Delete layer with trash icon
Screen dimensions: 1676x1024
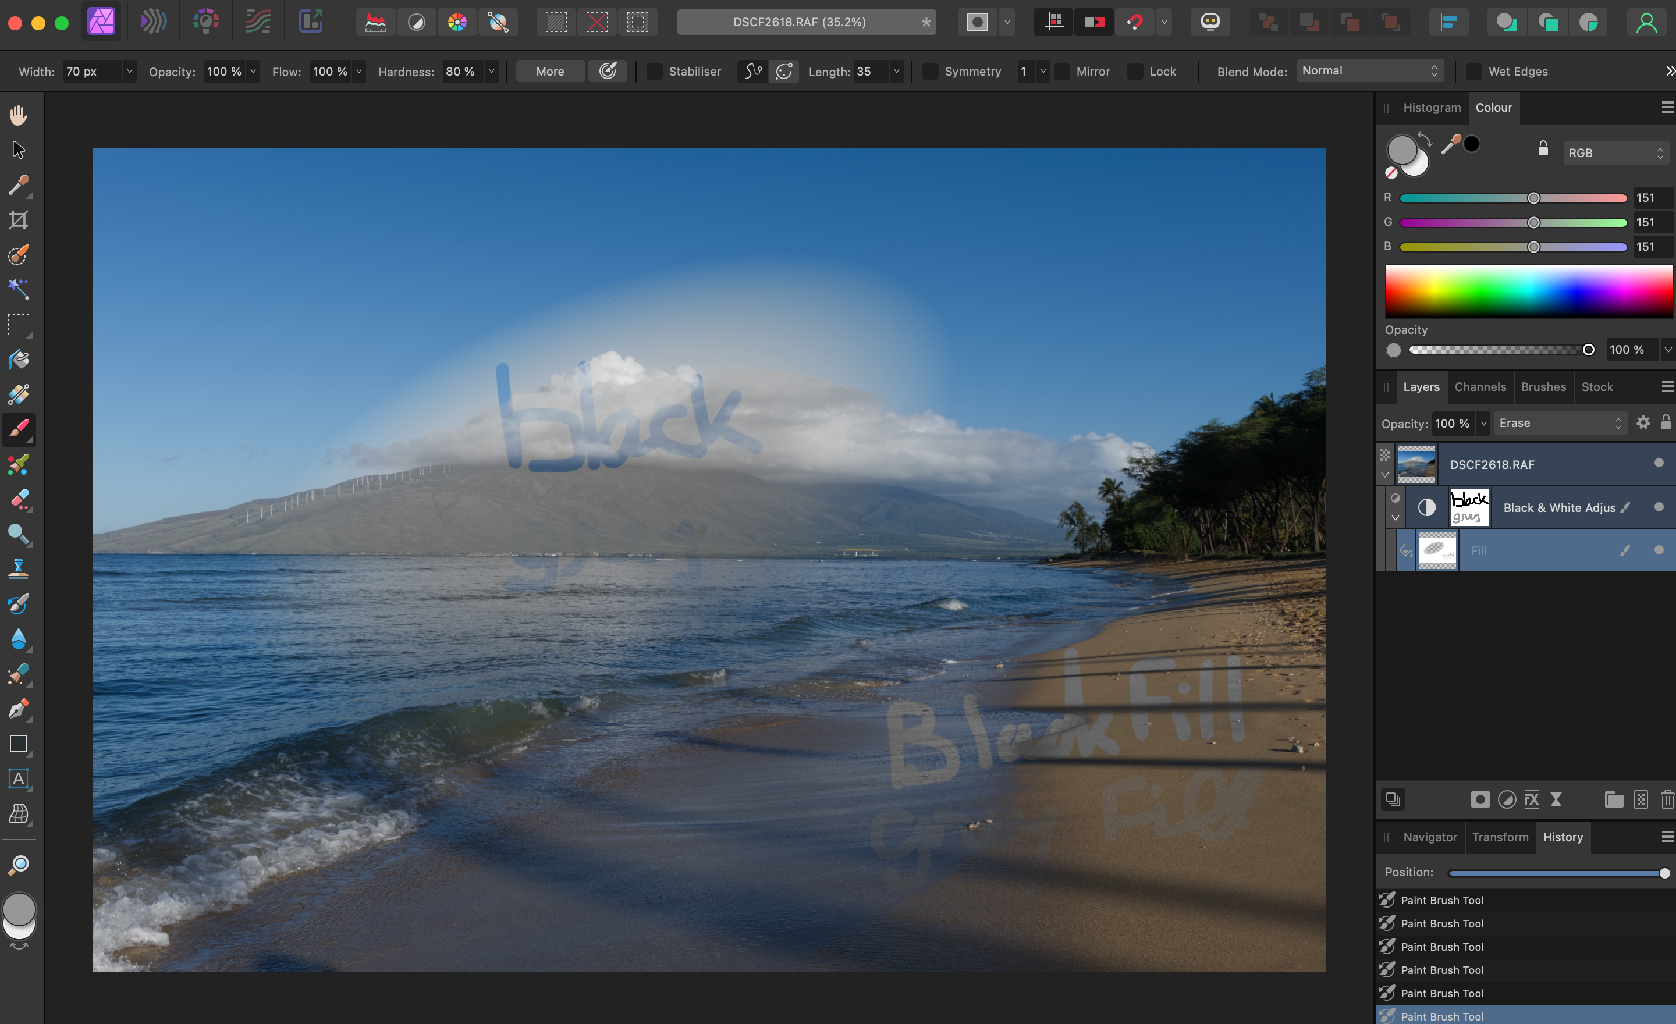1667,799
